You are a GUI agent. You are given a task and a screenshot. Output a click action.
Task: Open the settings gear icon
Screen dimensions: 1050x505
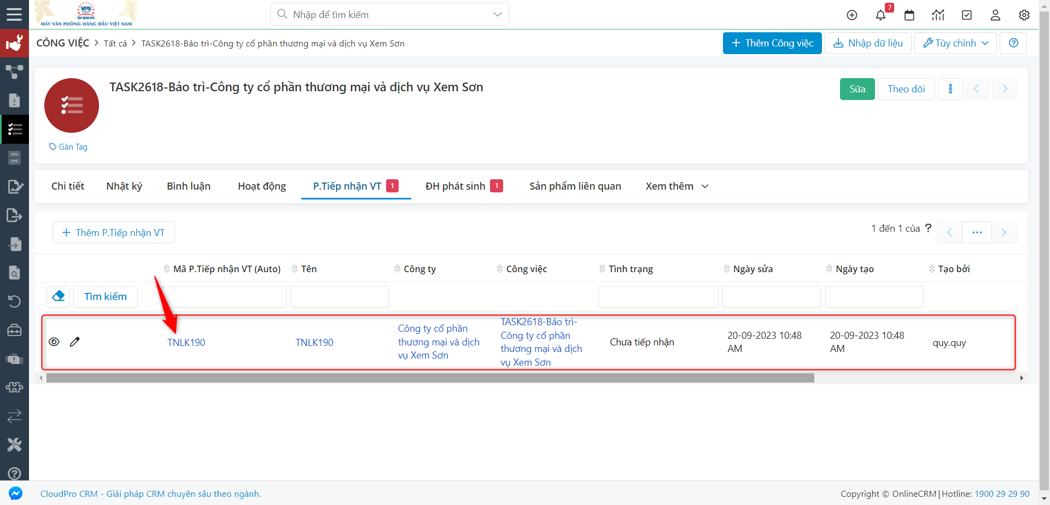(x=1024, y=15)
